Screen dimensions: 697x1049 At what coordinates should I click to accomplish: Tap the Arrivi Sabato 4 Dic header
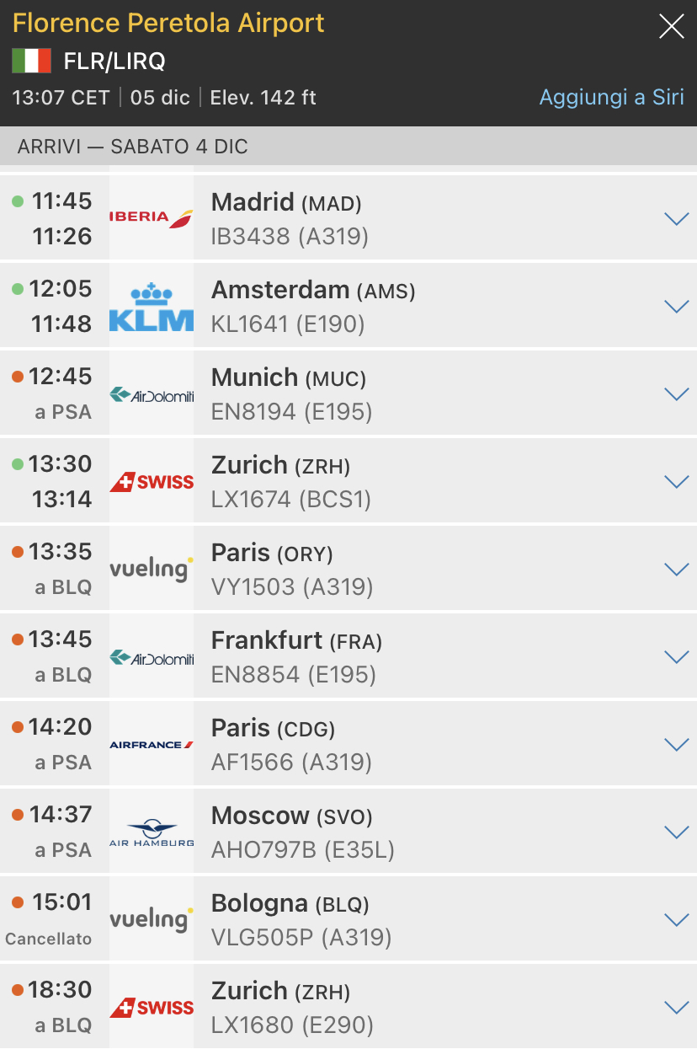[133, 147]
